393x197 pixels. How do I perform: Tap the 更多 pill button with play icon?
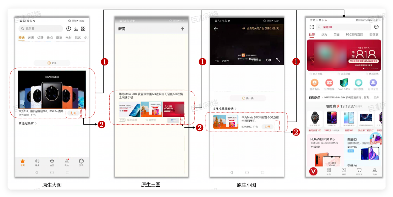tap(52, 63)
